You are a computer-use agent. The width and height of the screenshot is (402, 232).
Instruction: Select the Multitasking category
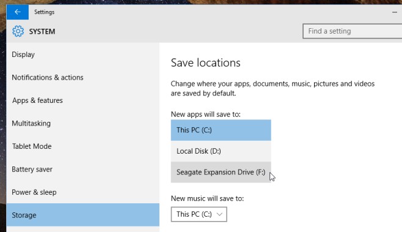click(83, 123)
